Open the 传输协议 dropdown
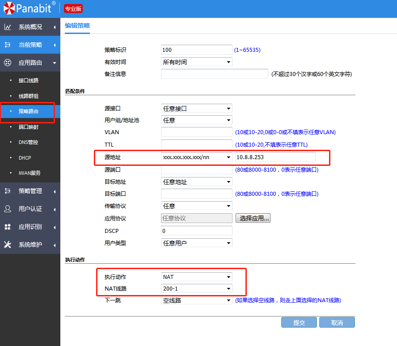Viewport: 397px width, 346px height. 196,206
